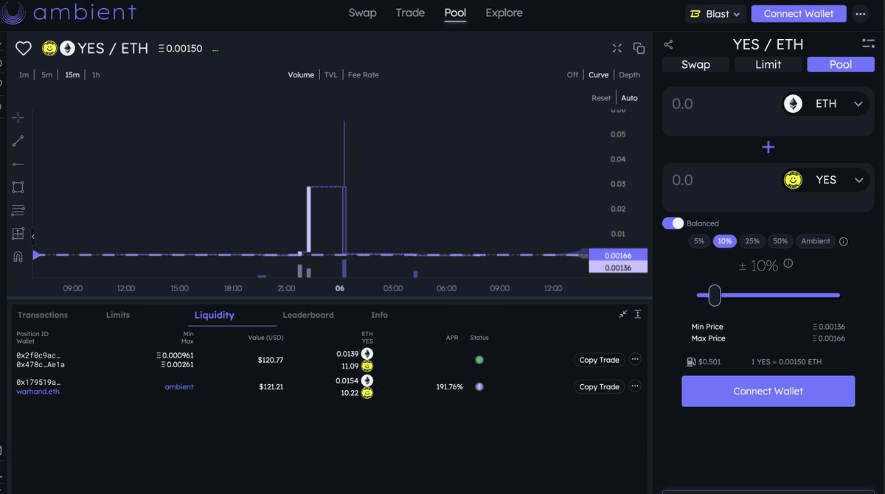Screen dimensions: 885x494
Task: Click the gas fee pump icon
Action: coord(691,362)
